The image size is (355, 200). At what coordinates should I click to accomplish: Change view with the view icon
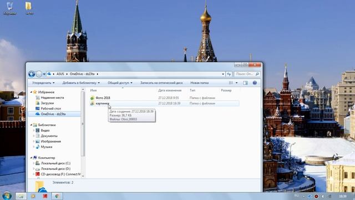pos(231,83)
